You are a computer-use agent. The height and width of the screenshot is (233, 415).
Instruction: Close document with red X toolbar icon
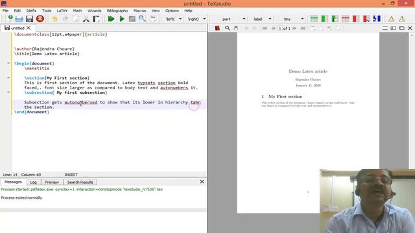pos(40,19)
